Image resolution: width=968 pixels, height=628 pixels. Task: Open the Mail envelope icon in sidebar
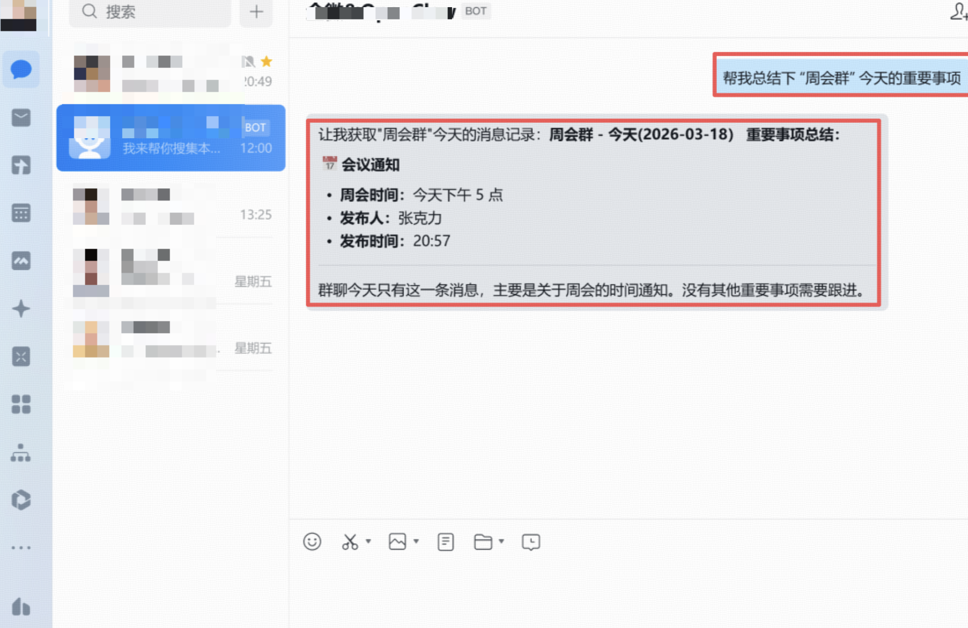21,117
